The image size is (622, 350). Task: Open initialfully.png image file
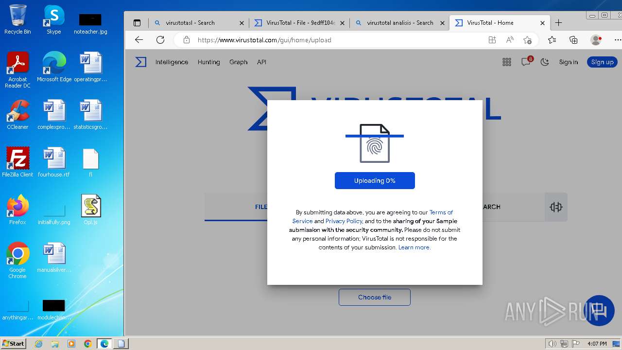click(x=54, y=214)
